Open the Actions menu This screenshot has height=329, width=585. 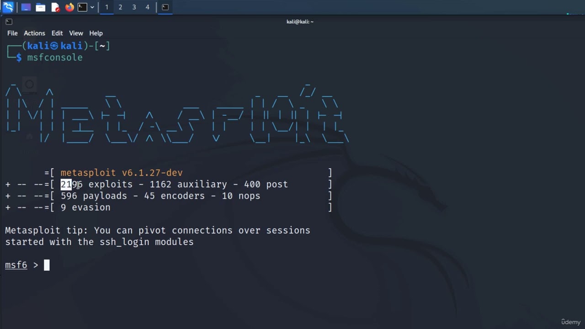[x=34, y=33]
